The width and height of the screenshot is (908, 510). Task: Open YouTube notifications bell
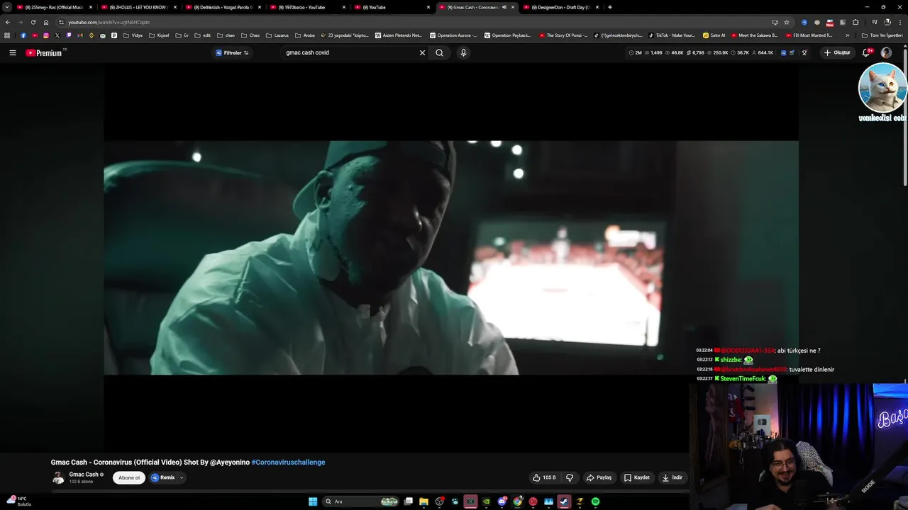point(866,52)
